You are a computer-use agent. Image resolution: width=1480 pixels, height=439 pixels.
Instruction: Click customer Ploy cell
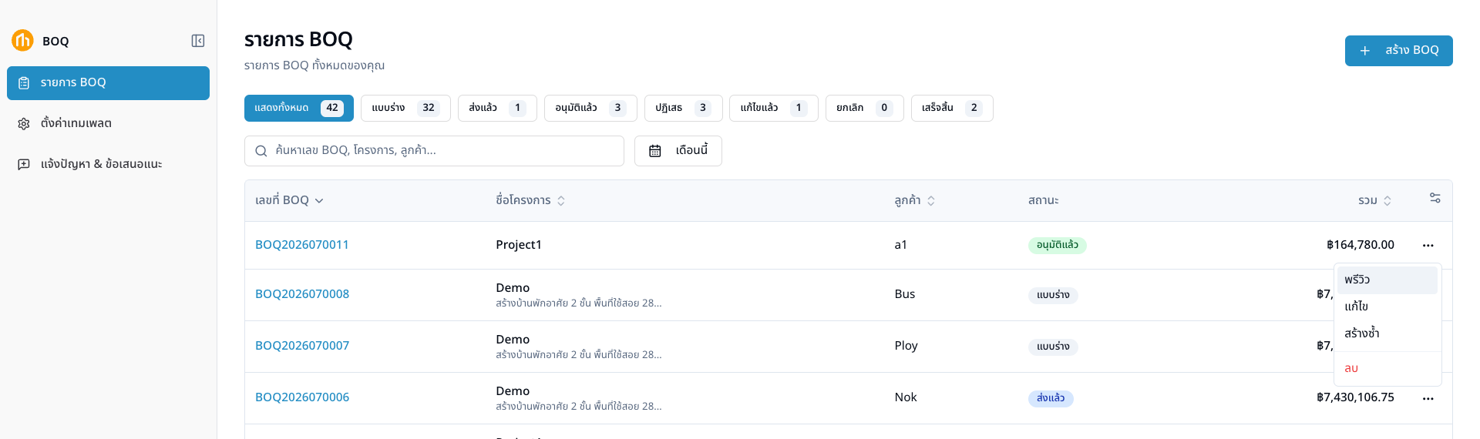coord(906,346)
